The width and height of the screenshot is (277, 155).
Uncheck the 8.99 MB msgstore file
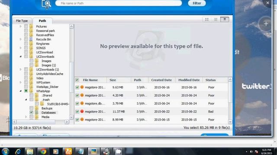[x=77, y=120]
